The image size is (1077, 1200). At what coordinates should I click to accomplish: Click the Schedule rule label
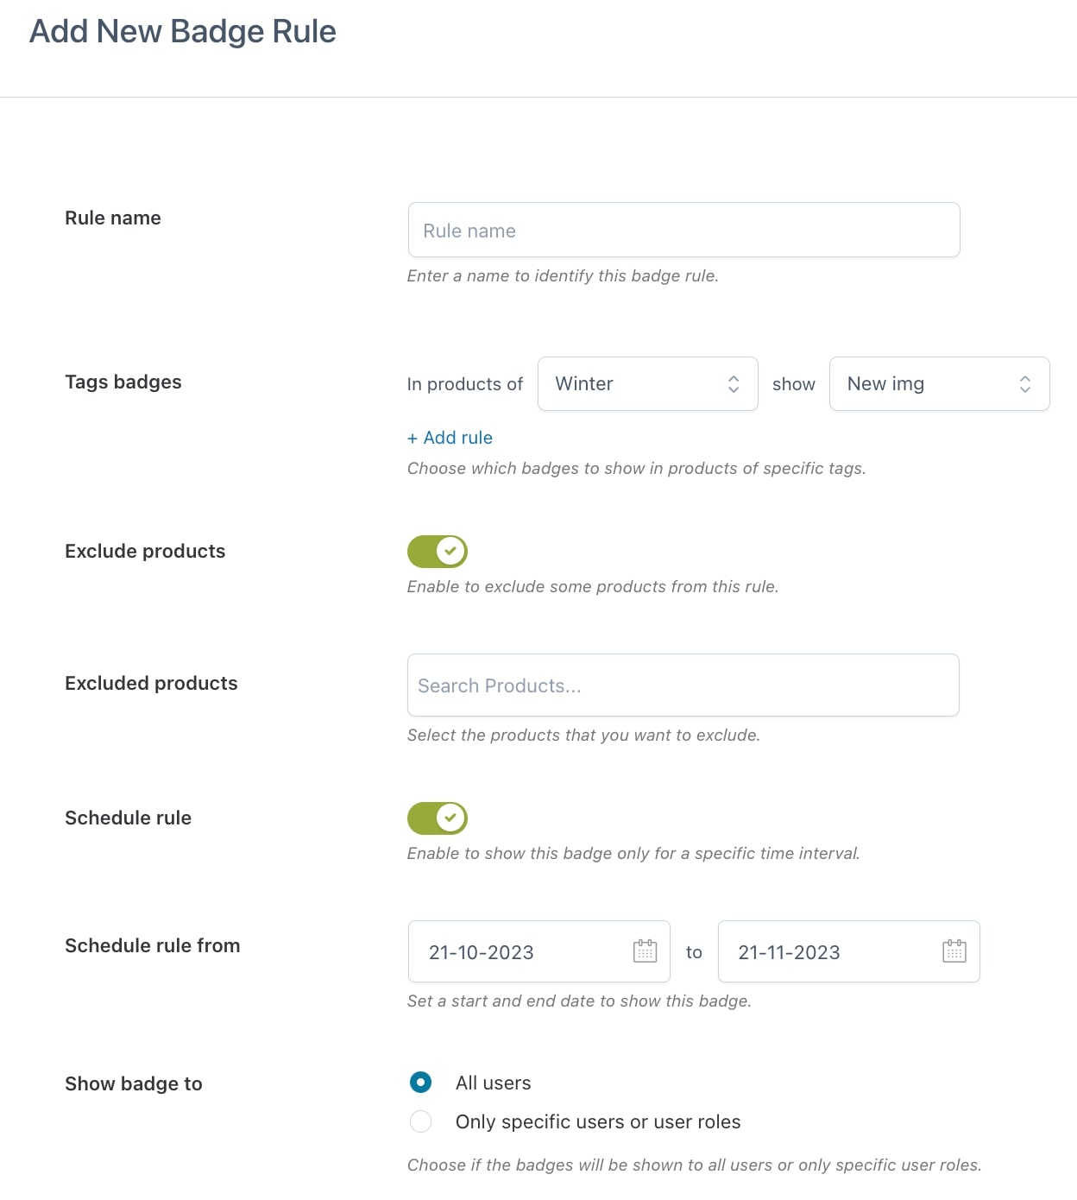click(129, 818)
